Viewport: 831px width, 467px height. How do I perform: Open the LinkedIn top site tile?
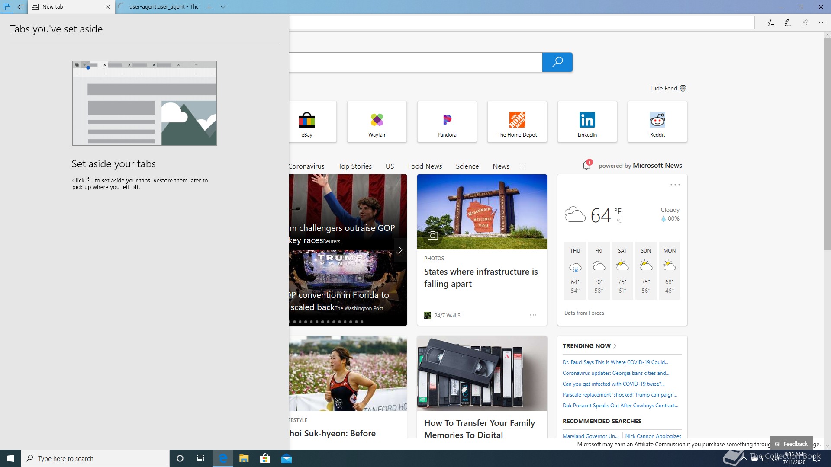(587, 122)
